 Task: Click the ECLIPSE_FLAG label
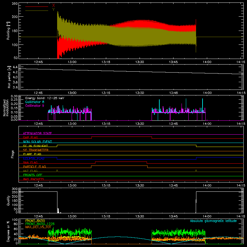click(x=34, y=158)
